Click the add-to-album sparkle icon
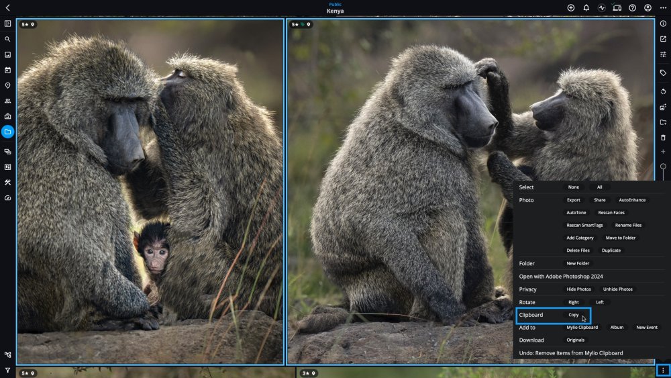 pyautogui.click(x=664, y=107)
